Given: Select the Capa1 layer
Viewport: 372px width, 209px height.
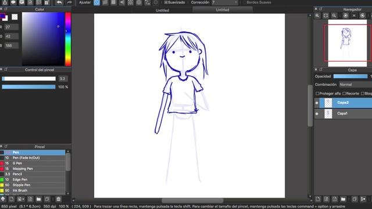Looking at the screenshot, I should (x=343, y=114).
